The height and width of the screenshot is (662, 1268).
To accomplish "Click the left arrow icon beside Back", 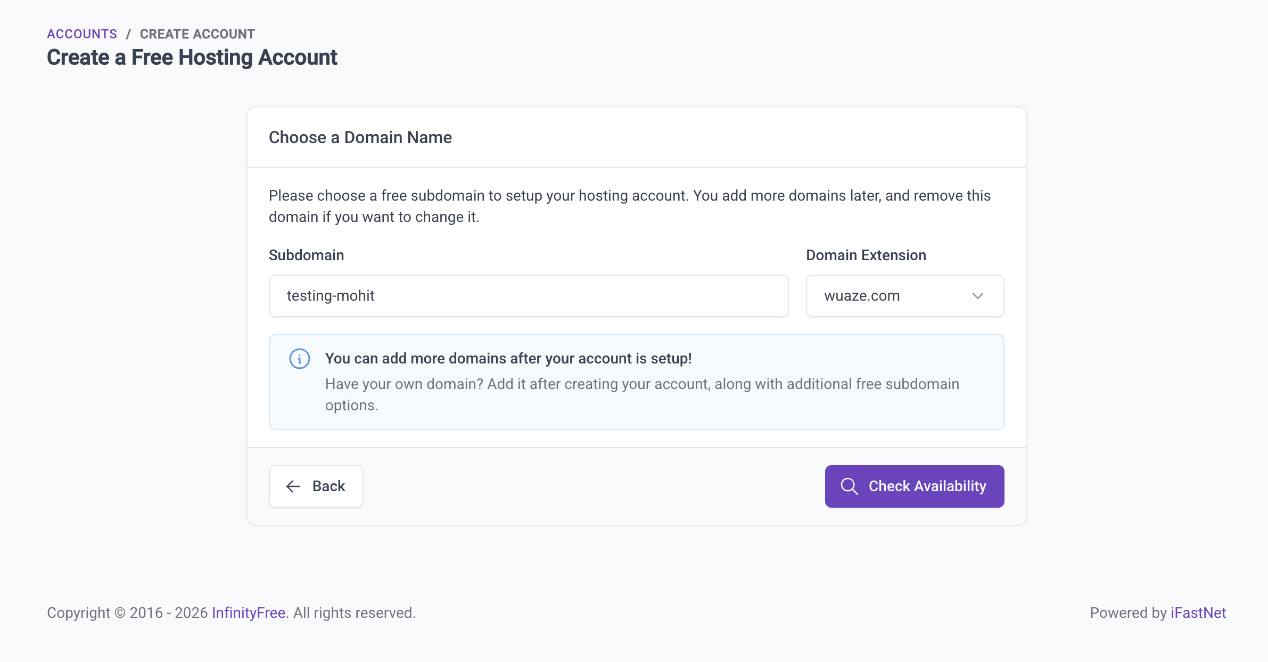I will tap(293, 486).
